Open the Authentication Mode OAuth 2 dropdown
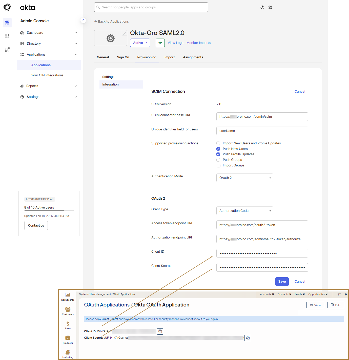Viewport: 349px width, 360px height. [244, 178]
